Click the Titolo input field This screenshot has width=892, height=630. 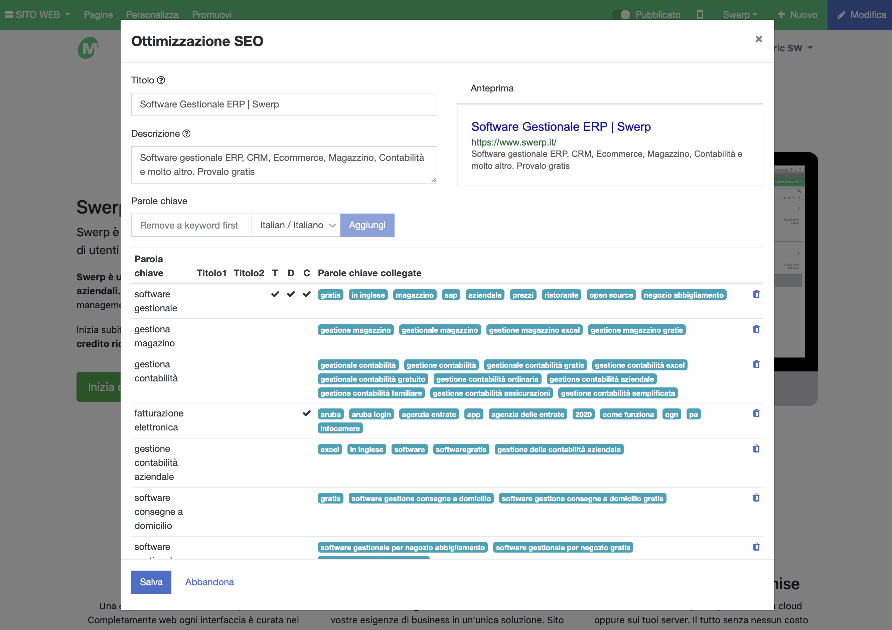(284, 104)
